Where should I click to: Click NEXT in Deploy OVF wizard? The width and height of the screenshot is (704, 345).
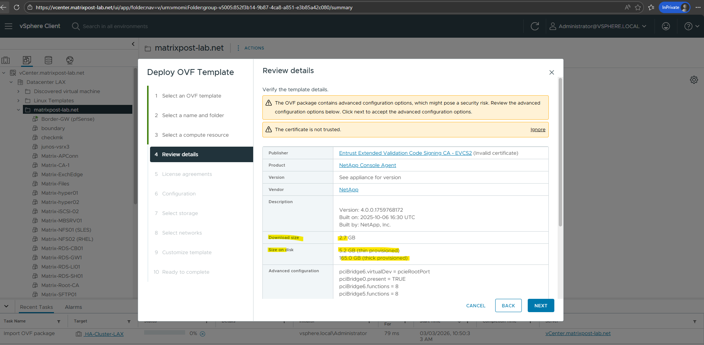click(x=540, y=305)
